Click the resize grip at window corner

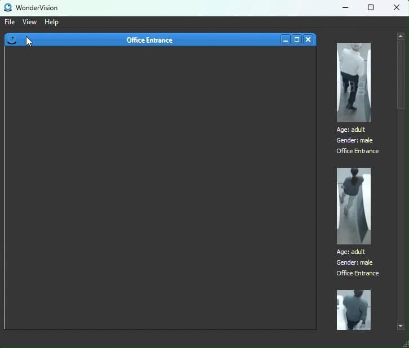coord(405,344)
